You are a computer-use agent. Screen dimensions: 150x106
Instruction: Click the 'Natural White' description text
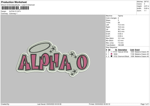click(x=123, y=52)
